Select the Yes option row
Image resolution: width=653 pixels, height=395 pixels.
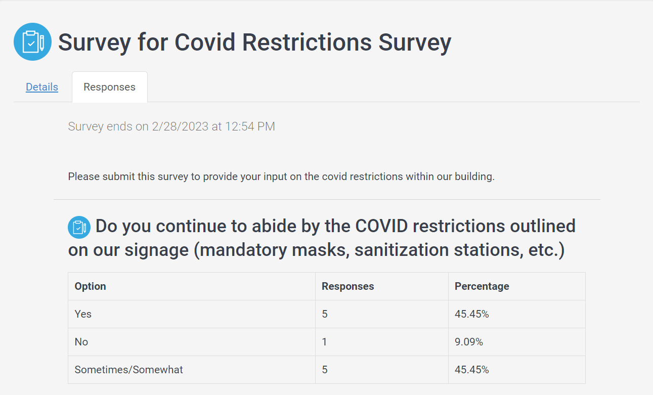click(x=327, y=314)
